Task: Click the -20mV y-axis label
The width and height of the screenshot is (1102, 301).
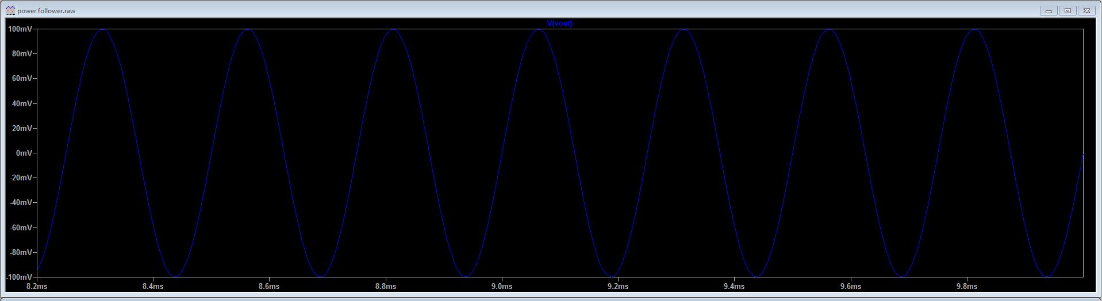Action: [21, 177]
